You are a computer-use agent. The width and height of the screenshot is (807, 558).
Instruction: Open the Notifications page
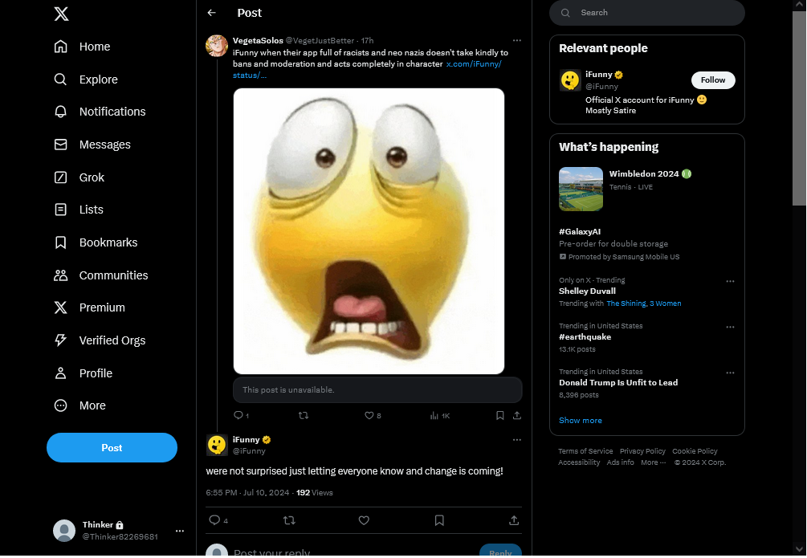(100, 112)
